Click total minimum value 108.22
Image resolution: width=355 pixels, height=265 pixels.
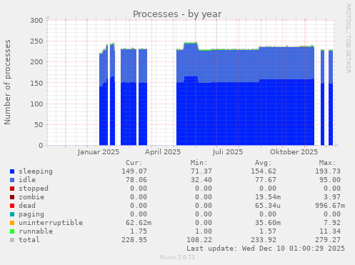(x=199, y=240)
